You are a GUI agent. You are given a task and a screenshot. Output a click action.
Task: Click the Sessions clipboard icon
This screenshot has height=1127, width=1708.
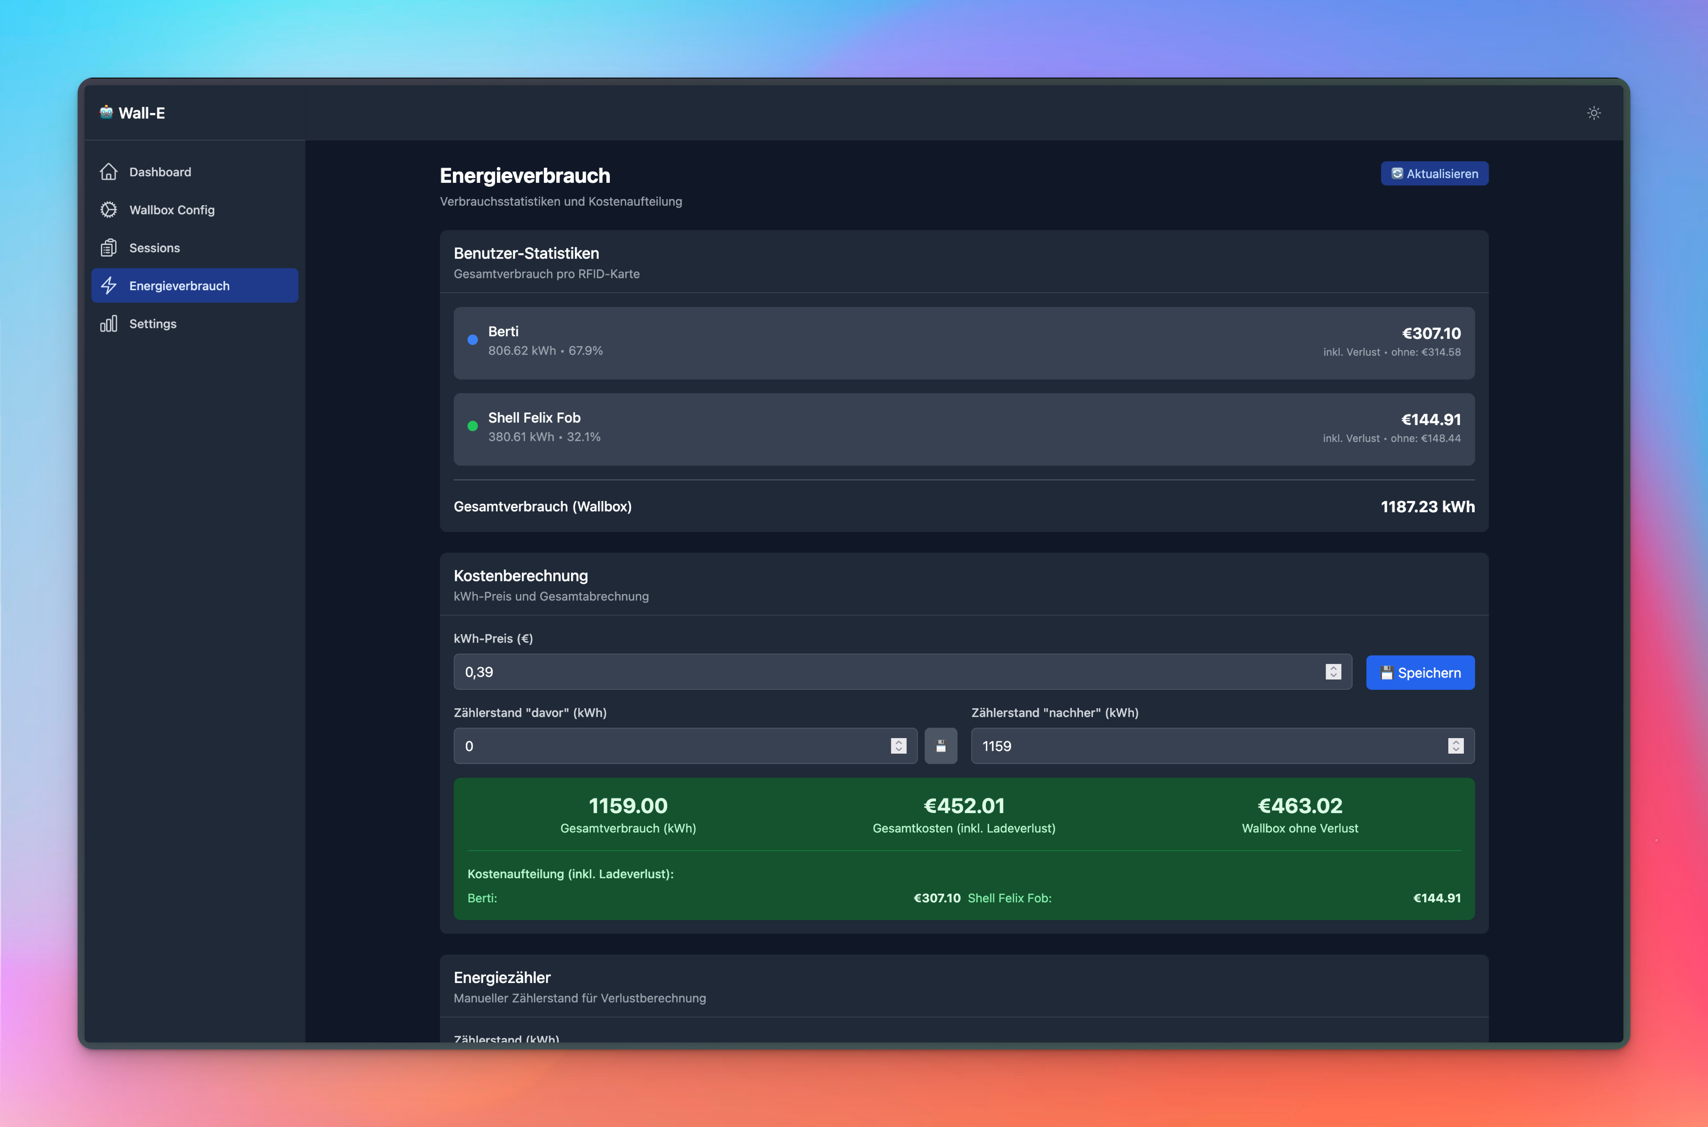pos(109,248)
